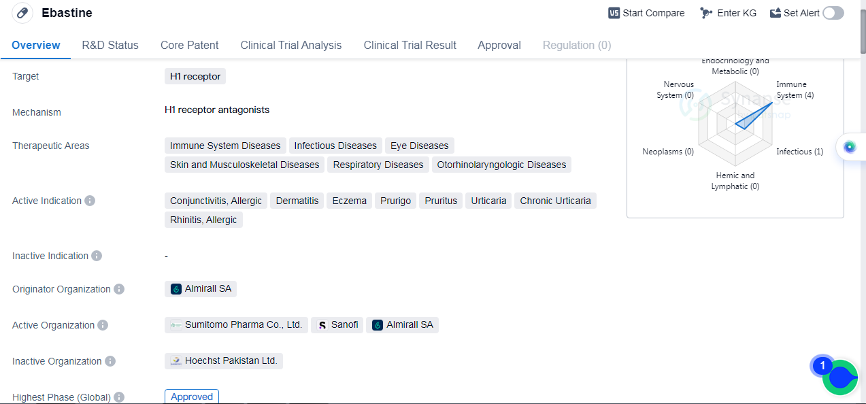
Task: Open the green chat bubble with notification
Action: coord(839,377)
